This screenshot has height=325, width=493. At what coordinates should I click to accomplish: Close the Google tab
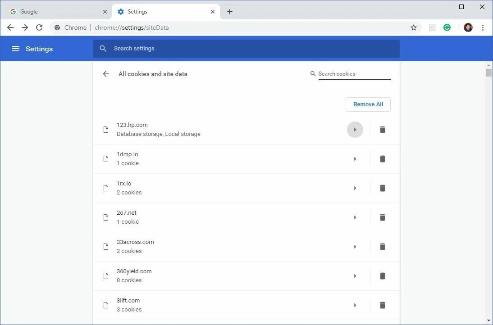click(x=105, y=12)
